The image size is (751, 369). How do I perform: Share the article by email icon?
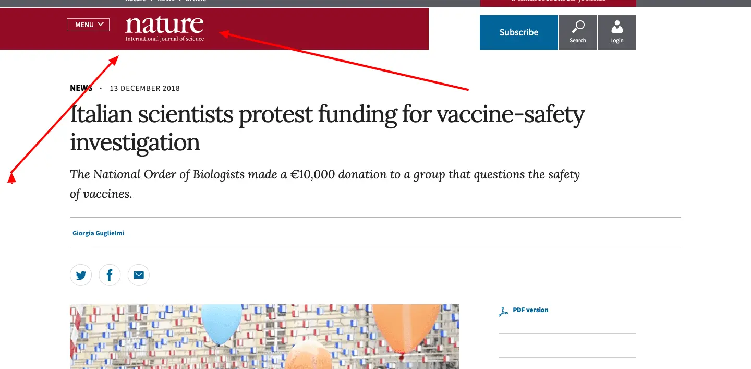tap(138, 275)
